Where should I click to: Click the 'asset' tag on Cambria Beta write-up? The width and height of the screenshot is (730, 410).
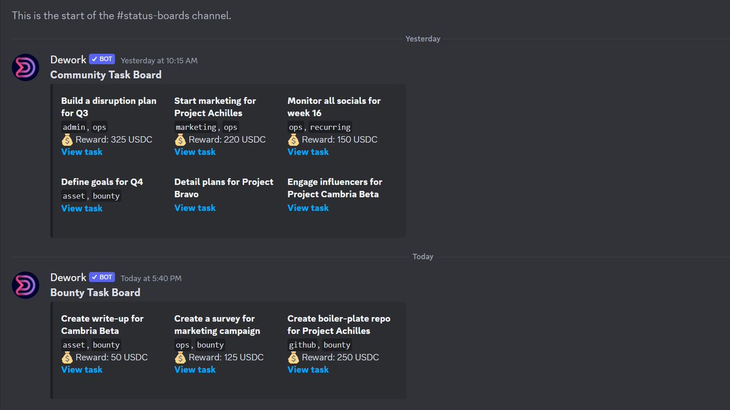pos(74,344)
